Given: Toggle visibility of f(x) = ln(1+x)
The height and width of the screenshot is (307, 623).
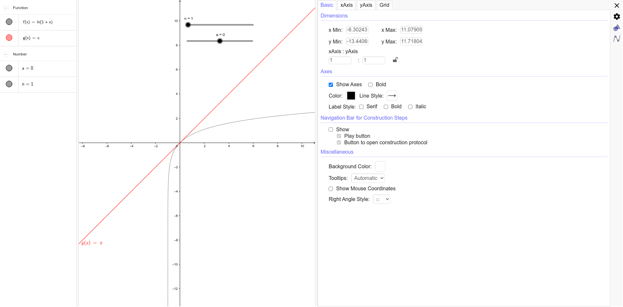Looking at the screenshot, I should [9, 22].
